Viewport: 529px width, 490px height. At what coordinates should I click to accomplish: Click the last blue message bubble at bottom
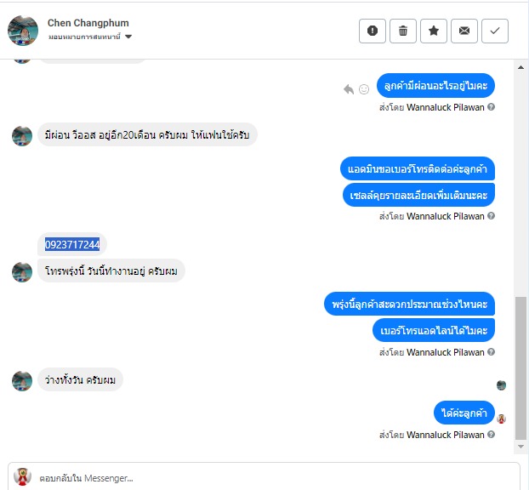464,413
